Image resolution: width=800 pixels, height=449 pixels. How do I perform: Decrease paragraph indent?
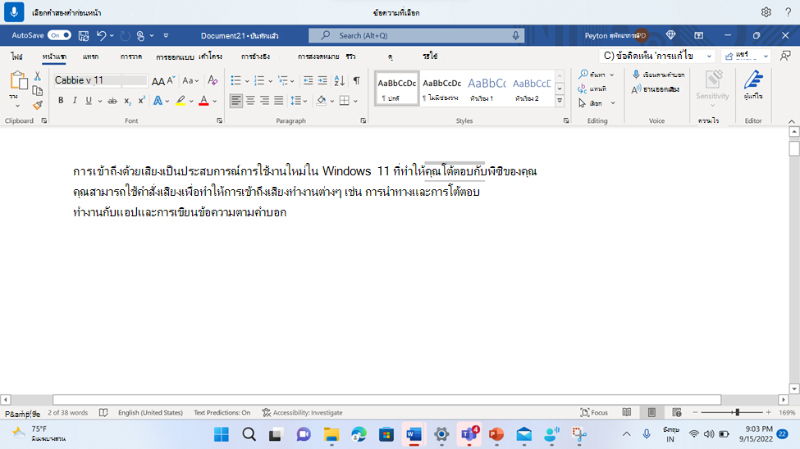pos(309,80)
